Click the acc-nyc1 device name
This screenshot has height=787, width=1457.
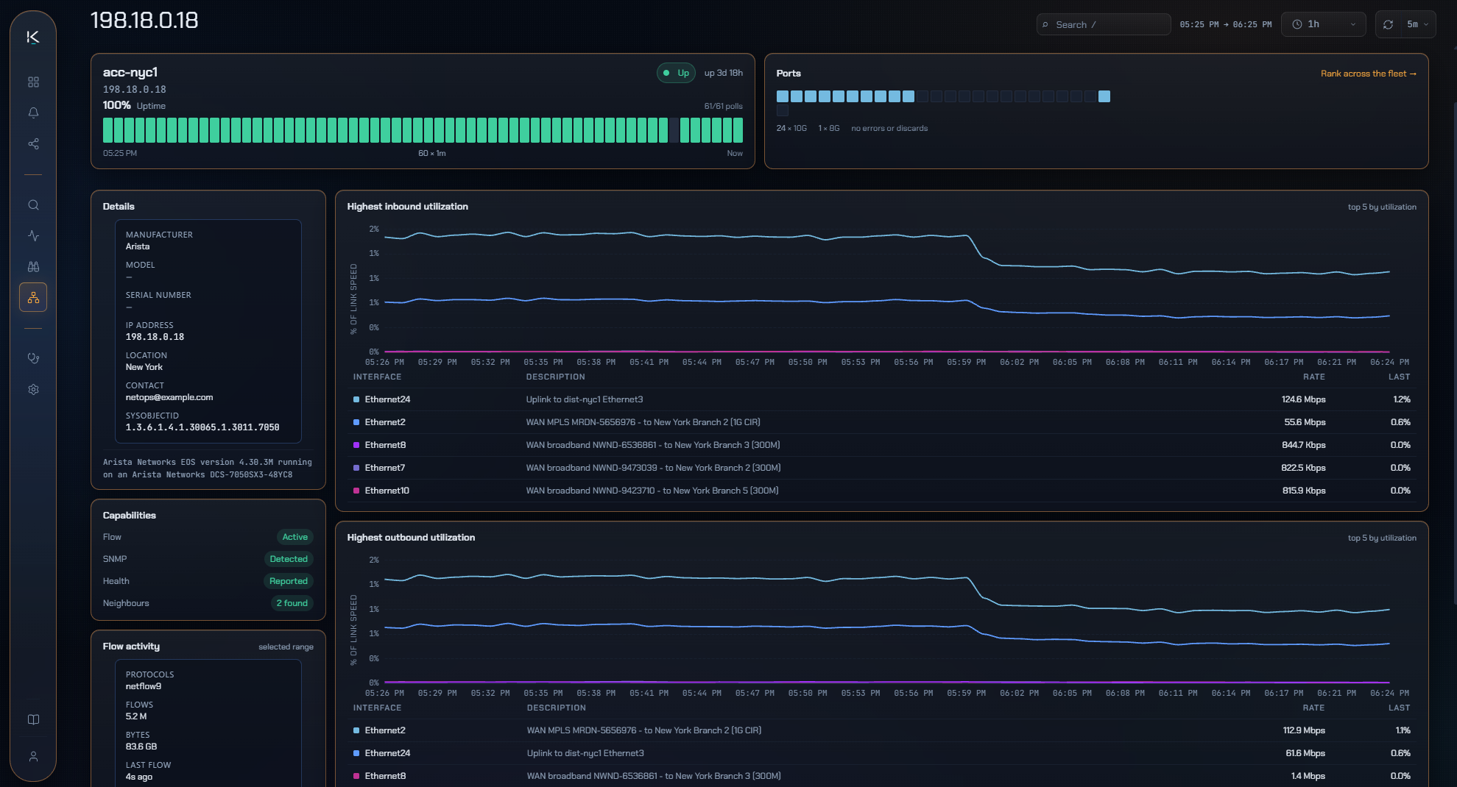tap(130, 72)
